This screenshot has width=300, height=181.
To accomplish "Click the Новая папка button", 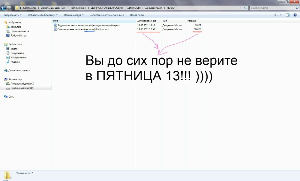I will click(138, 15).
